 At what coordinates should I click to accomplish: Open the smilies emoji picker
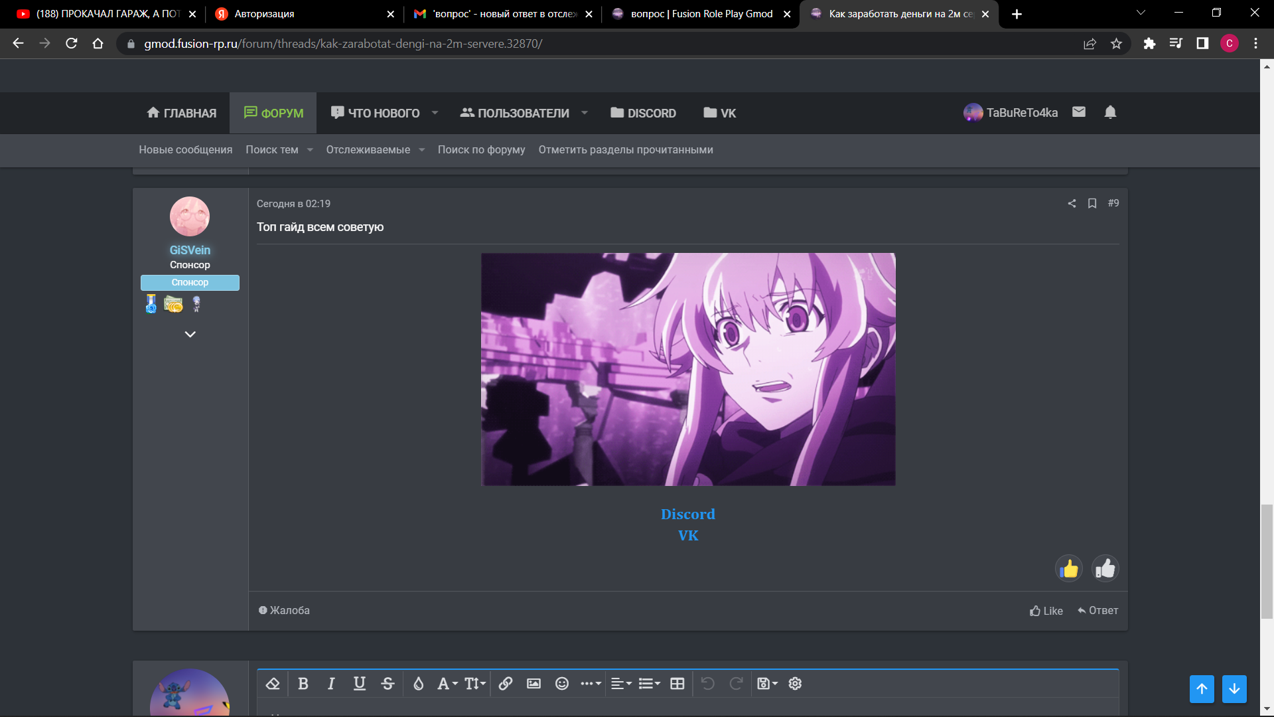click(x=562, y=684)
